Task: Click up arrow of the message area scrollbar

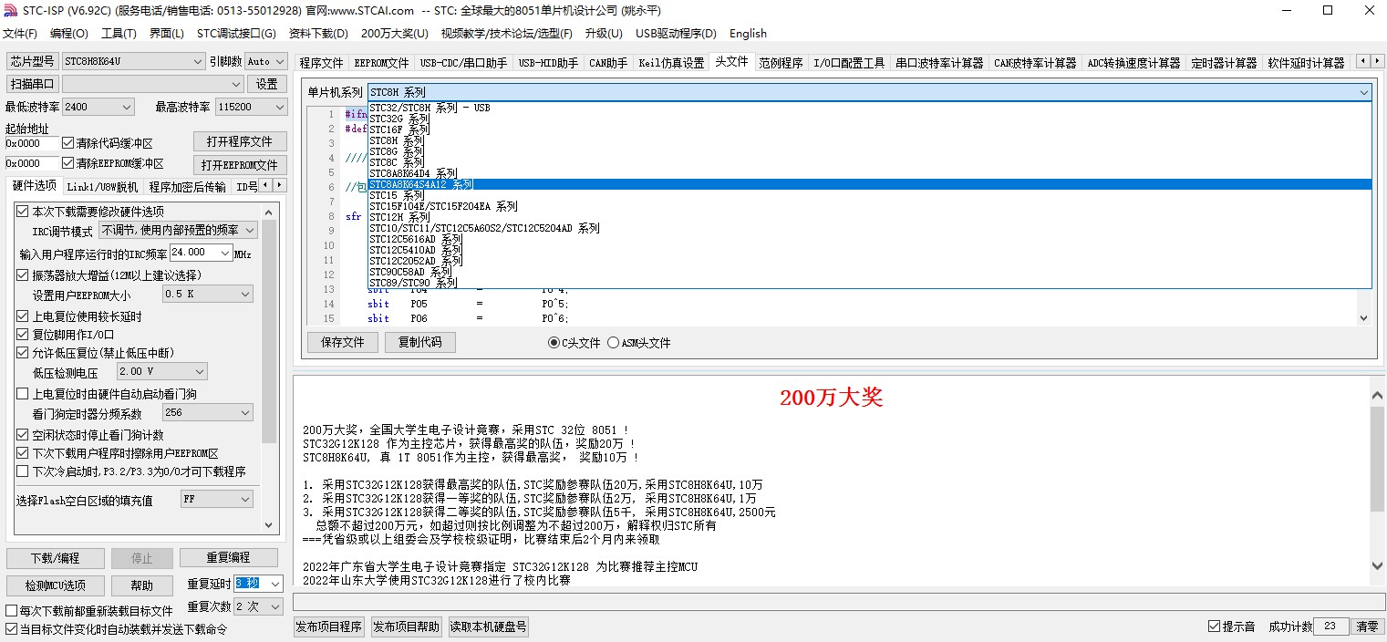Action: [1377, 396]
